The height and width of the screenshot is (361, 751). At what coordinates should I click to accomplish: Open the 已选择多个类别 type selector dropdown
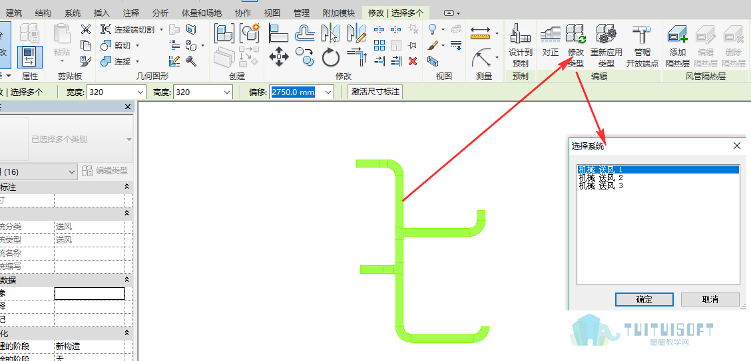coord(129,140)
